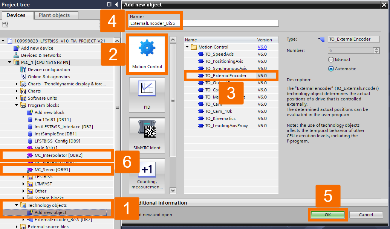
Task: Click the Project tree collapse columns icon
Action: coord(109,4)
